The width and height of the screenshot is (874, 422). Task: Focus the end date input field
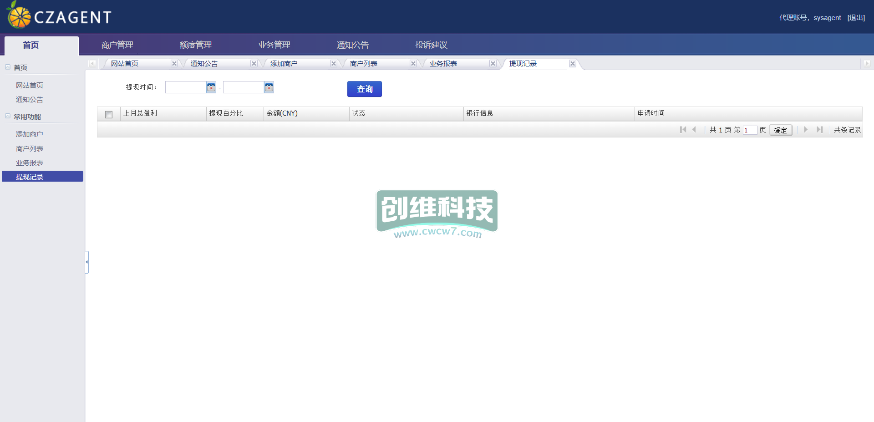coord(244,87)
